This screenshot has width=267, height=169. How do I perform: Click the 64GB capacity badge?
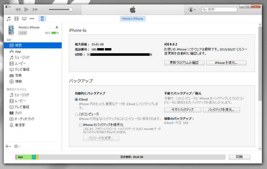(x=23, y=33)
